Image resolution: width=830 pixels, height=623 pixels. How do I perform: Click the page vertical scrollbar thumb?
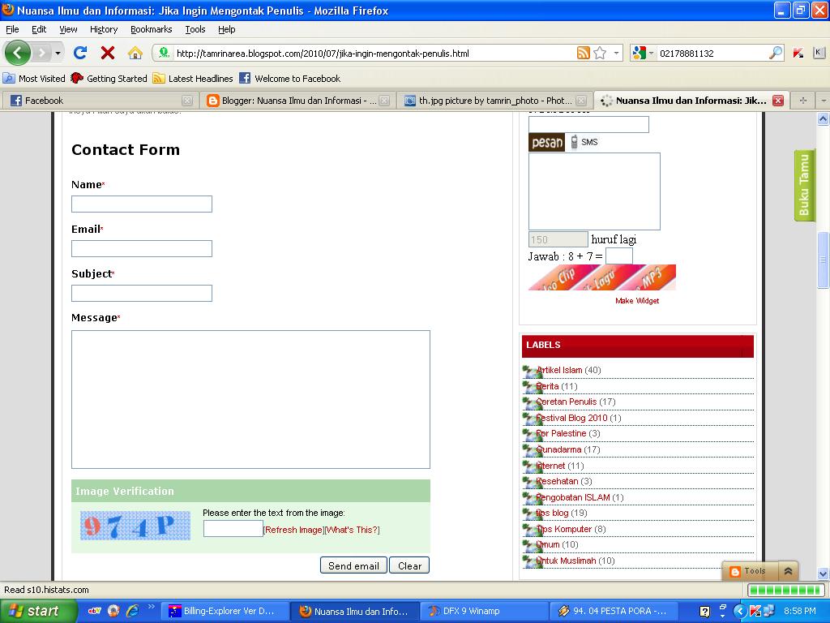tap(824, 260)
